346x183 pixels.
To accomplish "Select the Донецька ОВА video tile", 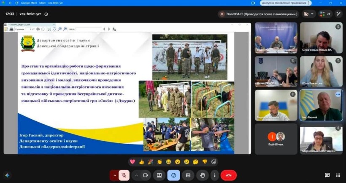I will (x=276, y=71).
